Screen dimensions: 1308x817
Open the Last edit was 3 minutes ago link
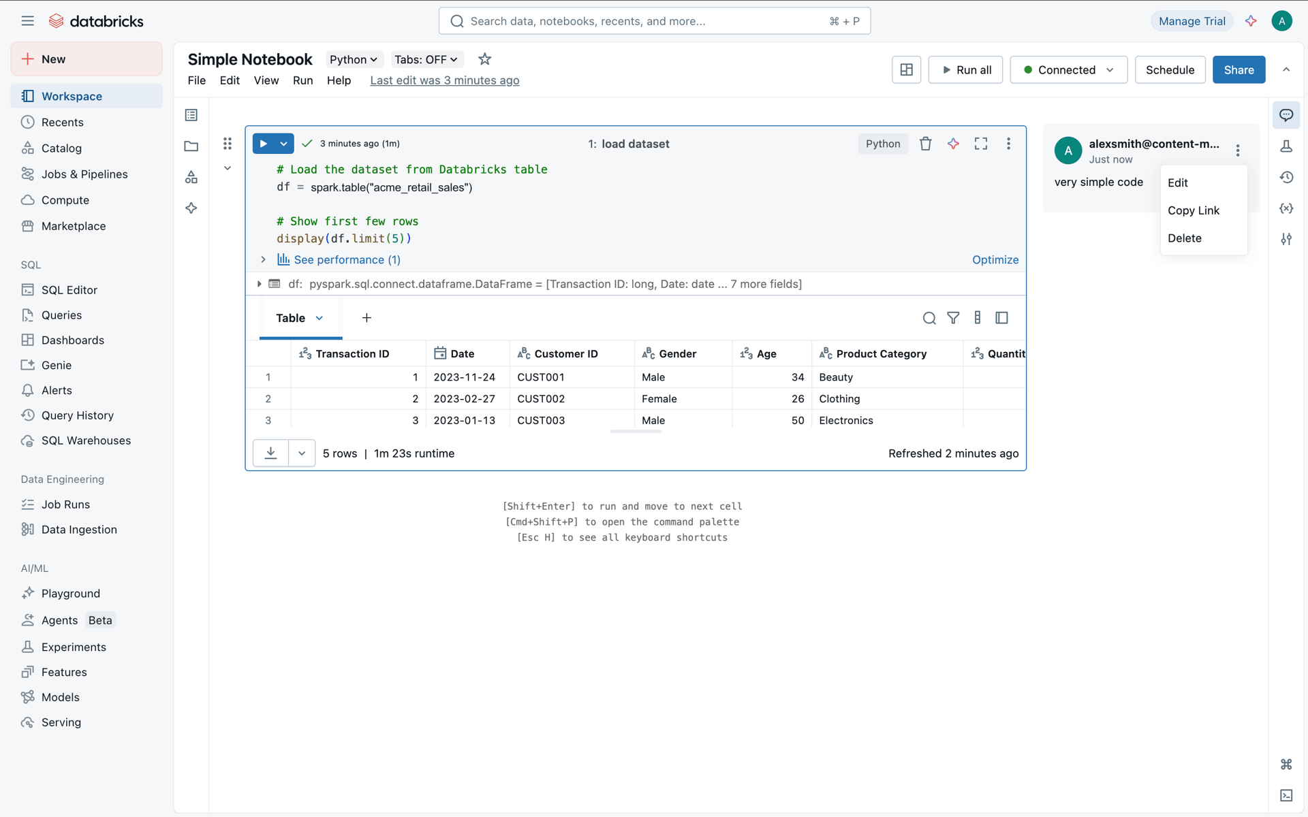pos(445,80)
